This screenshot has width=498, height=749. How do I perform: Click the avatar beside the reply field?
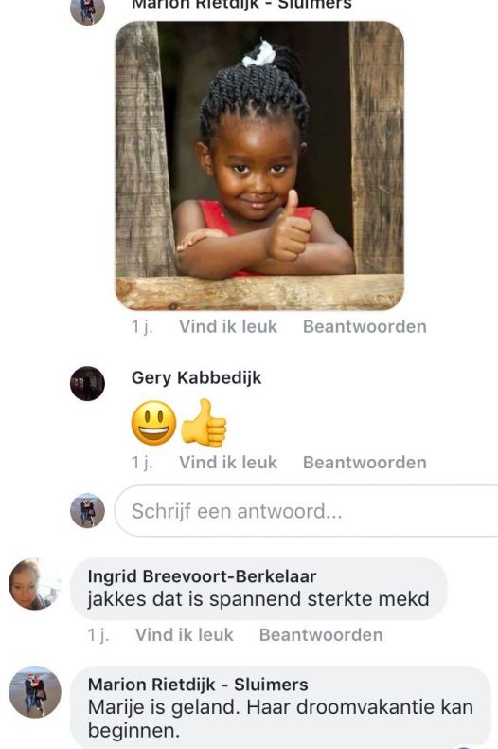point(87,510)
